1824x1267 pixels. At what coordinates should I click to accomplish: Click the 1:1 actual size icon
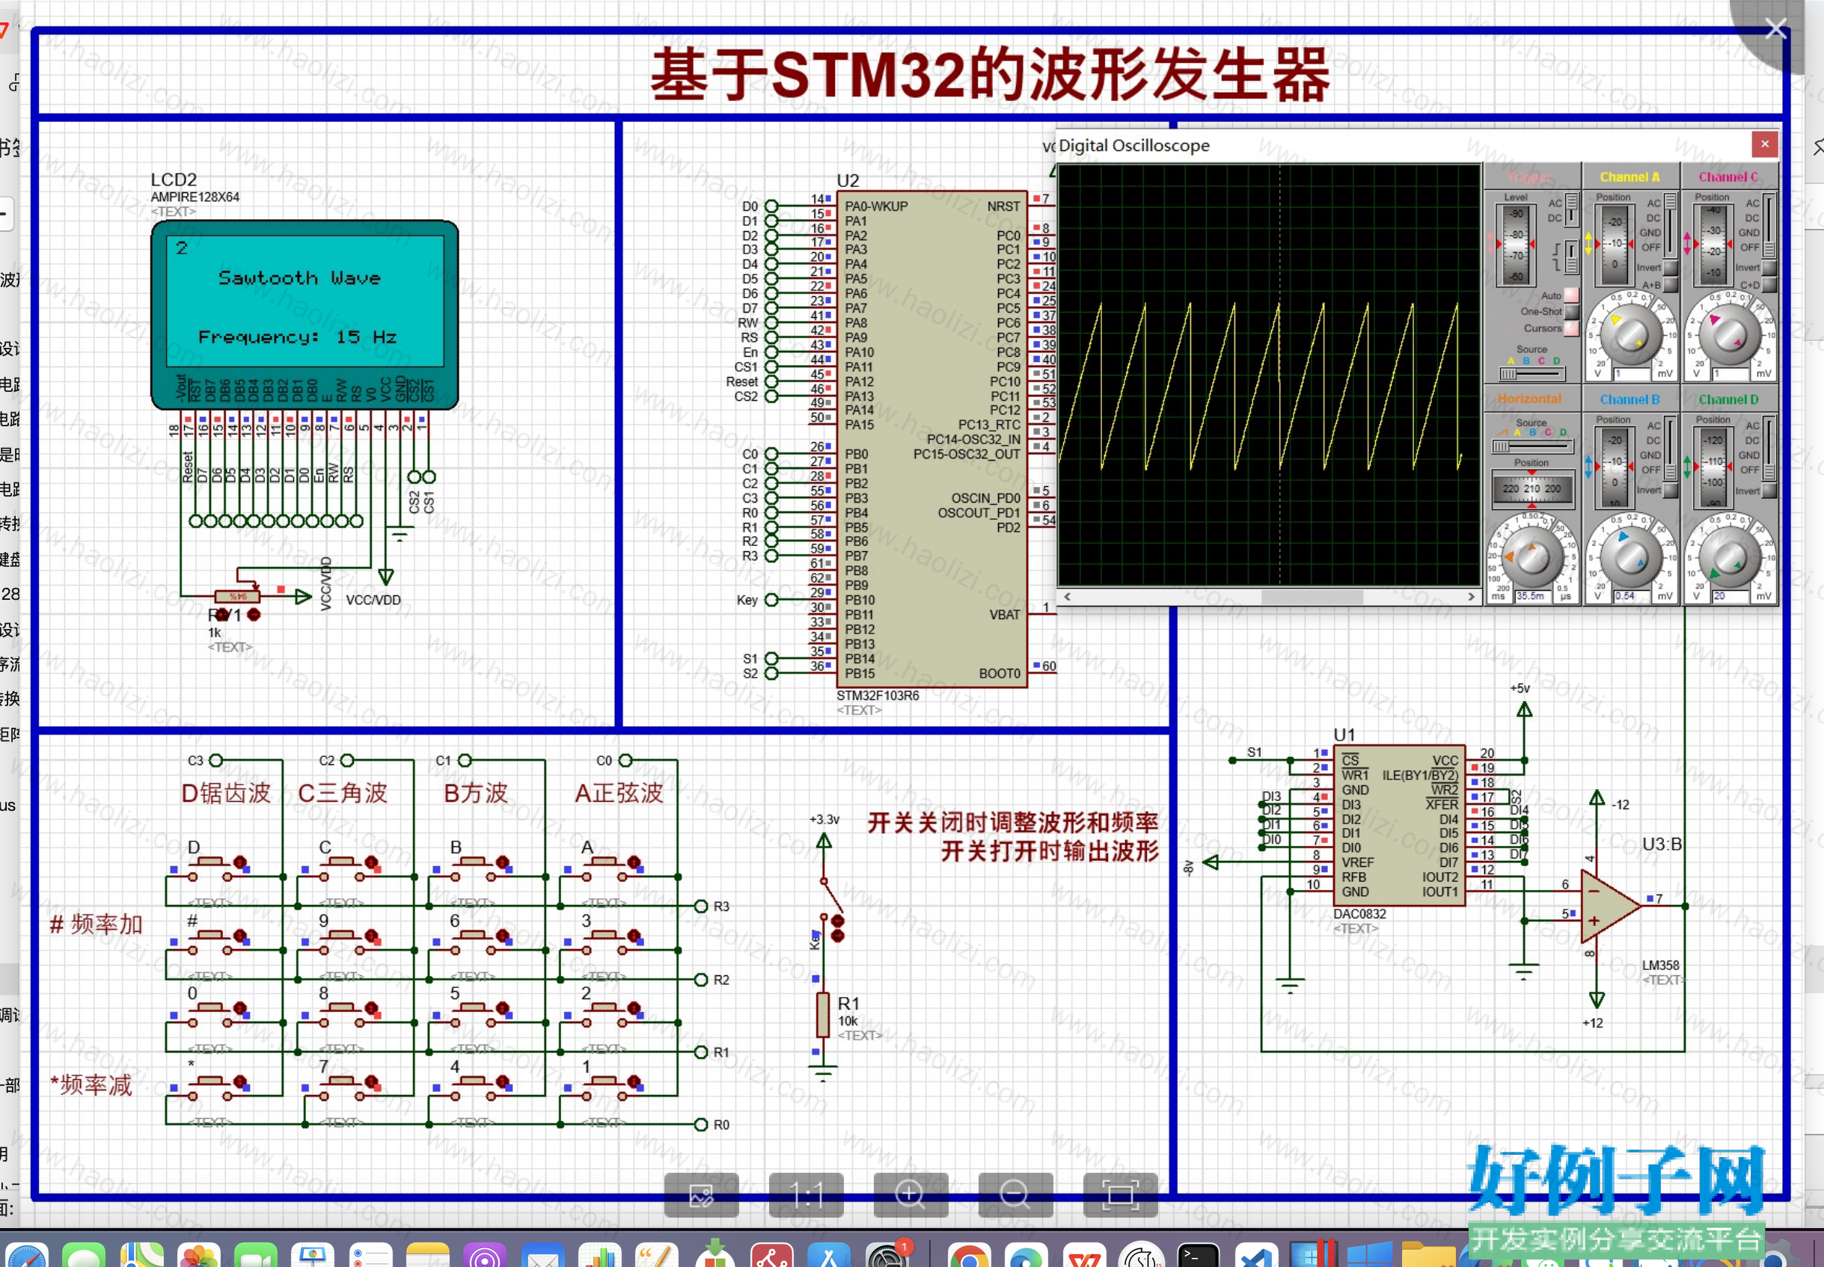pyautogui.click(x=806, y=1193)
